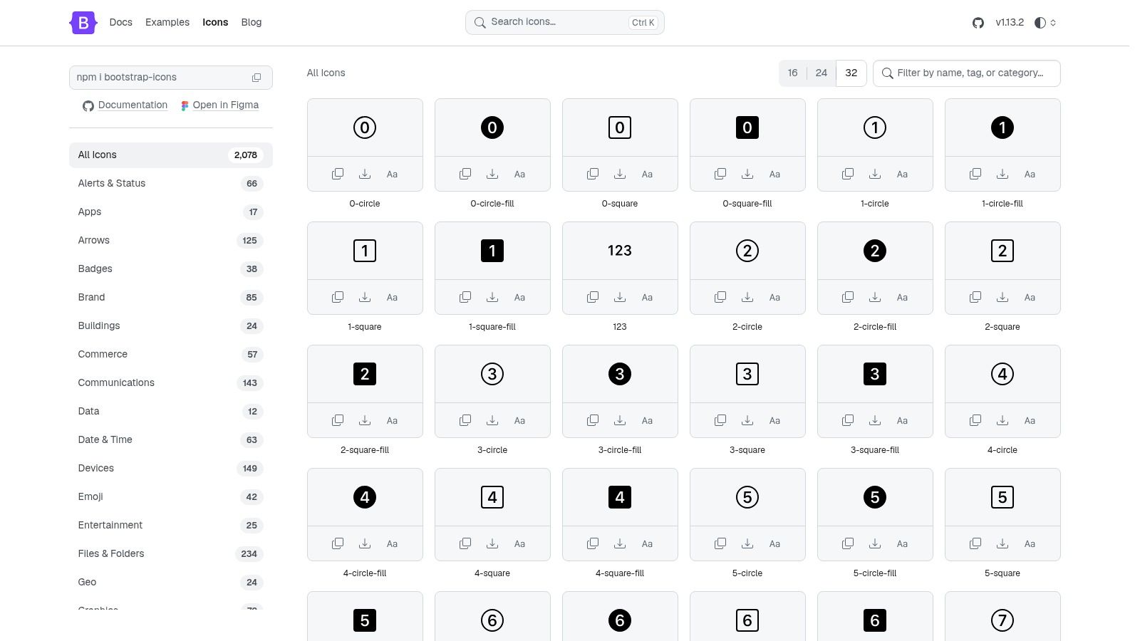Select the 0-square-fill icon preview
The height and width of the screenshot is (641, 1140).
747,127
